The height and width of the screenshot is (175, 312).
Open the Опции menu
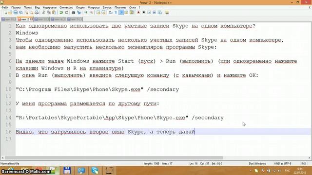[x=80, y=8]
